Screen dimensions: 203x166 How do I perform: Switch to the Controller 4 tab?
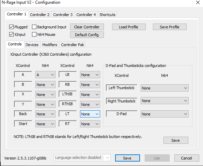(x=86, y=15)
